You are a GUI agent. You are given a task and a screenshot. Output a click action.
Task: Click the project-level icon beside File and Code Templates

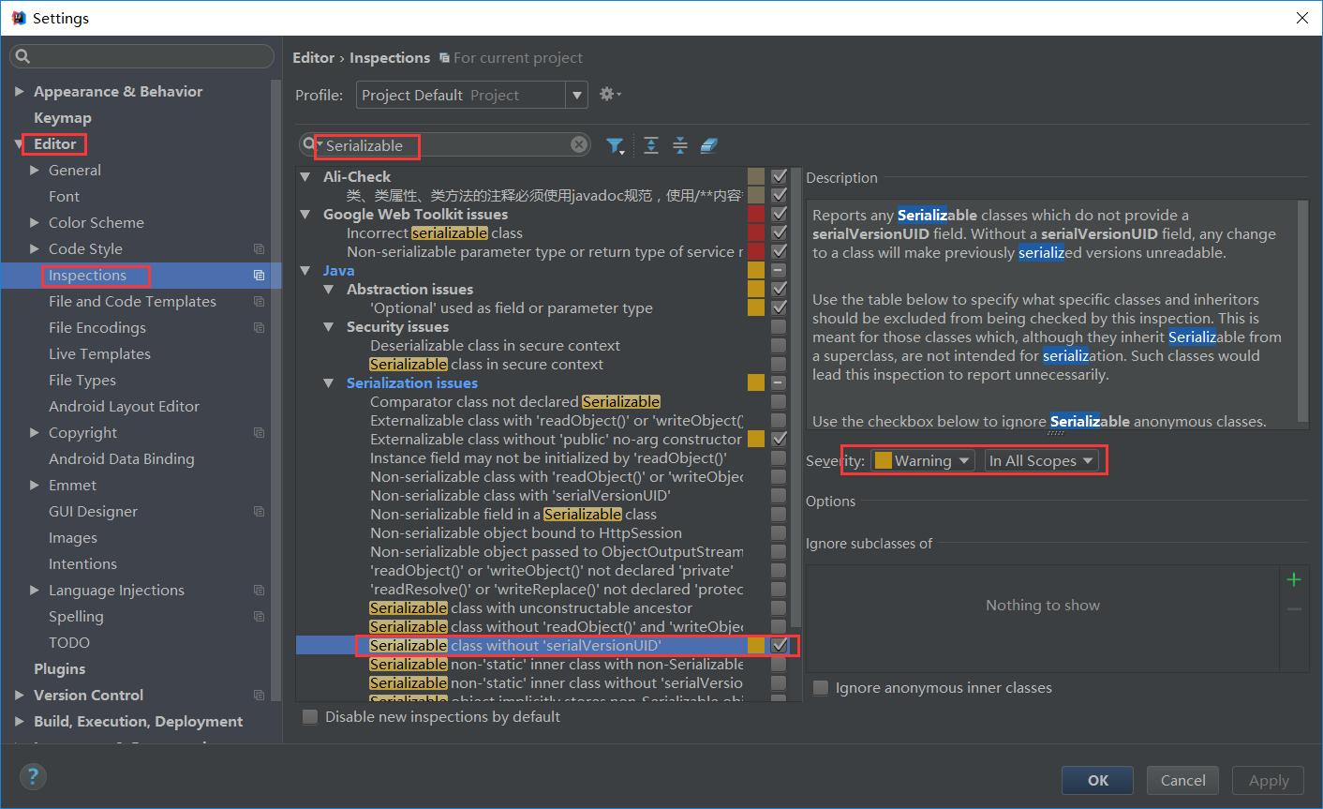coord(259,302)
